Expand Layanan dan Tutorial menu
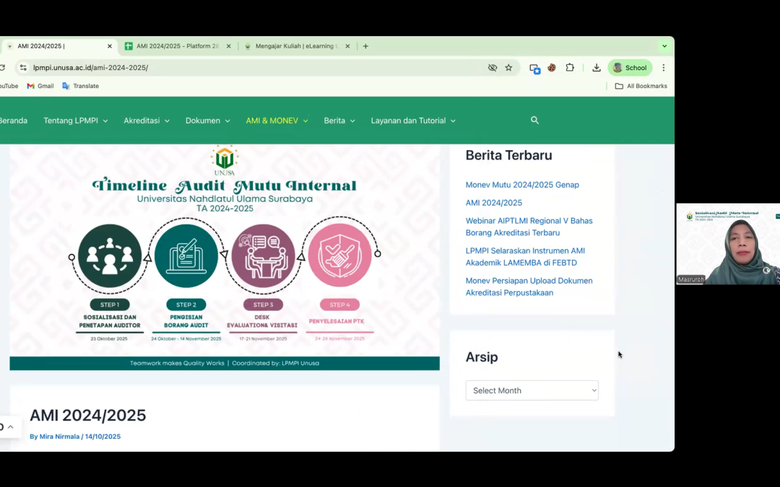Image resolution: width=780 pixels, height=487 pixels. [x=413, y=120]
